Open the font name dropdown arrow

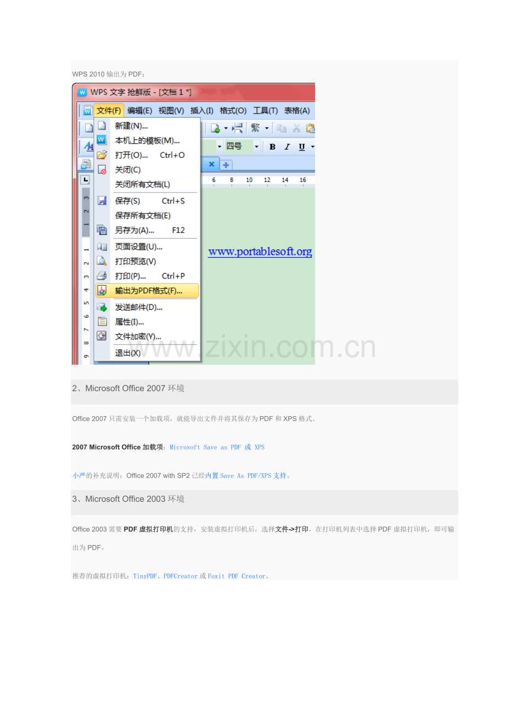pyautogui.click(x=220, y=146)
